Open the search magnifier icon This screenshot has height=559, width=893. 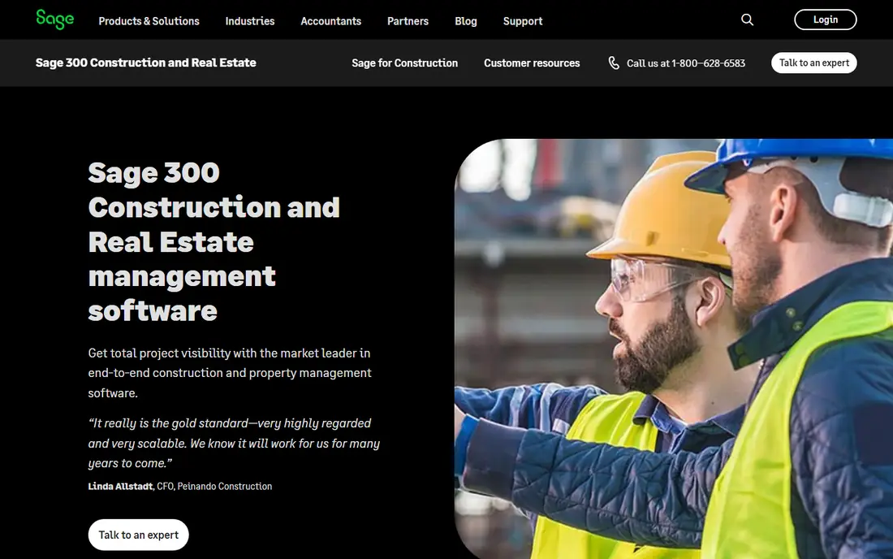747,20
